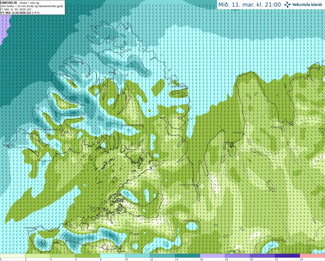Click the Bolungarvík station label
The width and height of the screenshot is (325, 261).
coord(76,62)
